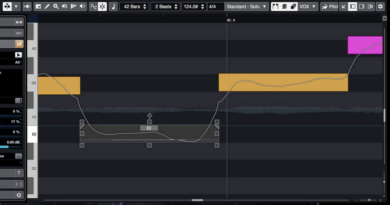The height and width of the screenshot is (205, 390).
Task: Click the 42 Bars stepper field
Action: pos(135,7)
